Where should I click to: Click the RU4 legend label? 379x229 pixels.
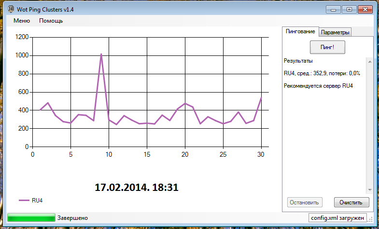(37, 200)
